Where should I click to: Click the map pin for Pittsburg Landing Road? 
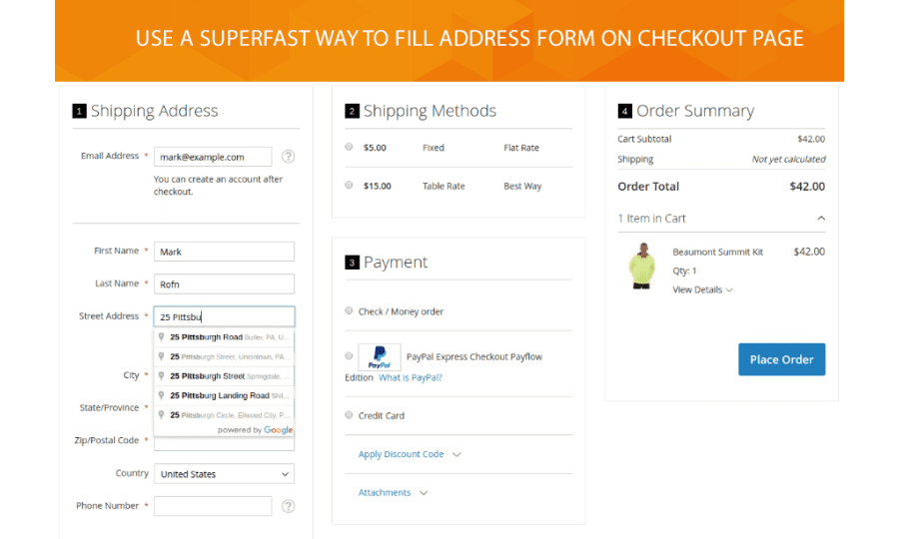pyautogui.click(x=162, y=395)
